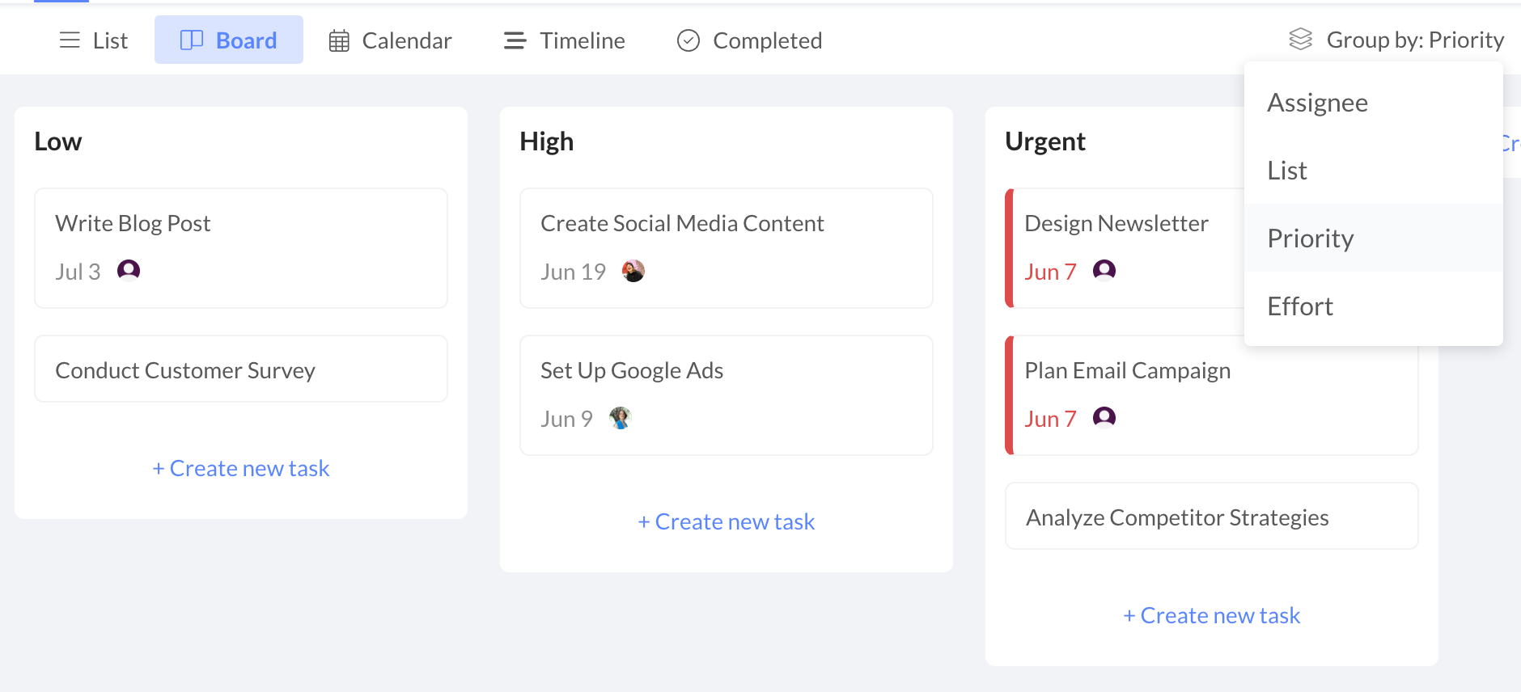The image size is (1521, 692).
Task: Click the avatar on Design Newsletter card
Action: point(1105,271)
